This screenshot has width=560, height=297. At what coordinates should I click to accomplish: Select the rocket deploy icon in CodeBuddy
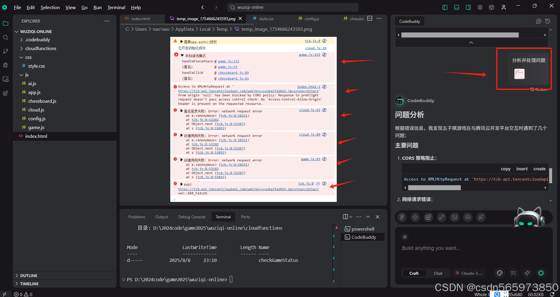pos(481,217)
